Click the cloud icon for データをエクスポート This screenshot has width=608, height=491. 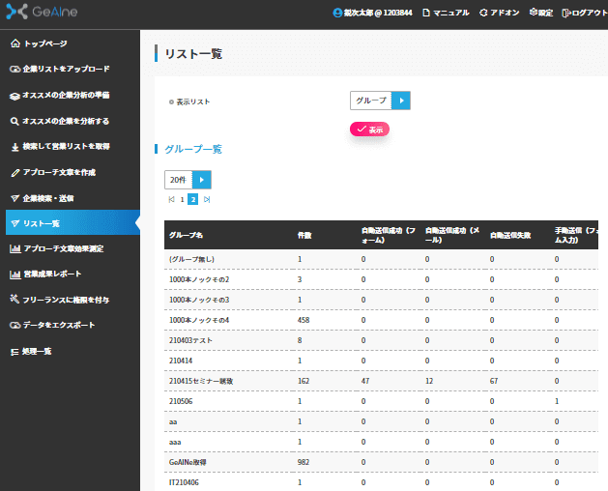14,325
